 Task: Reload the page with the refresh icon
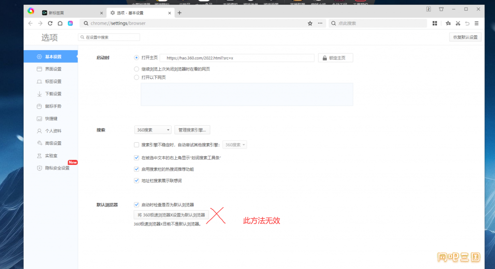[x=50, y=23]
